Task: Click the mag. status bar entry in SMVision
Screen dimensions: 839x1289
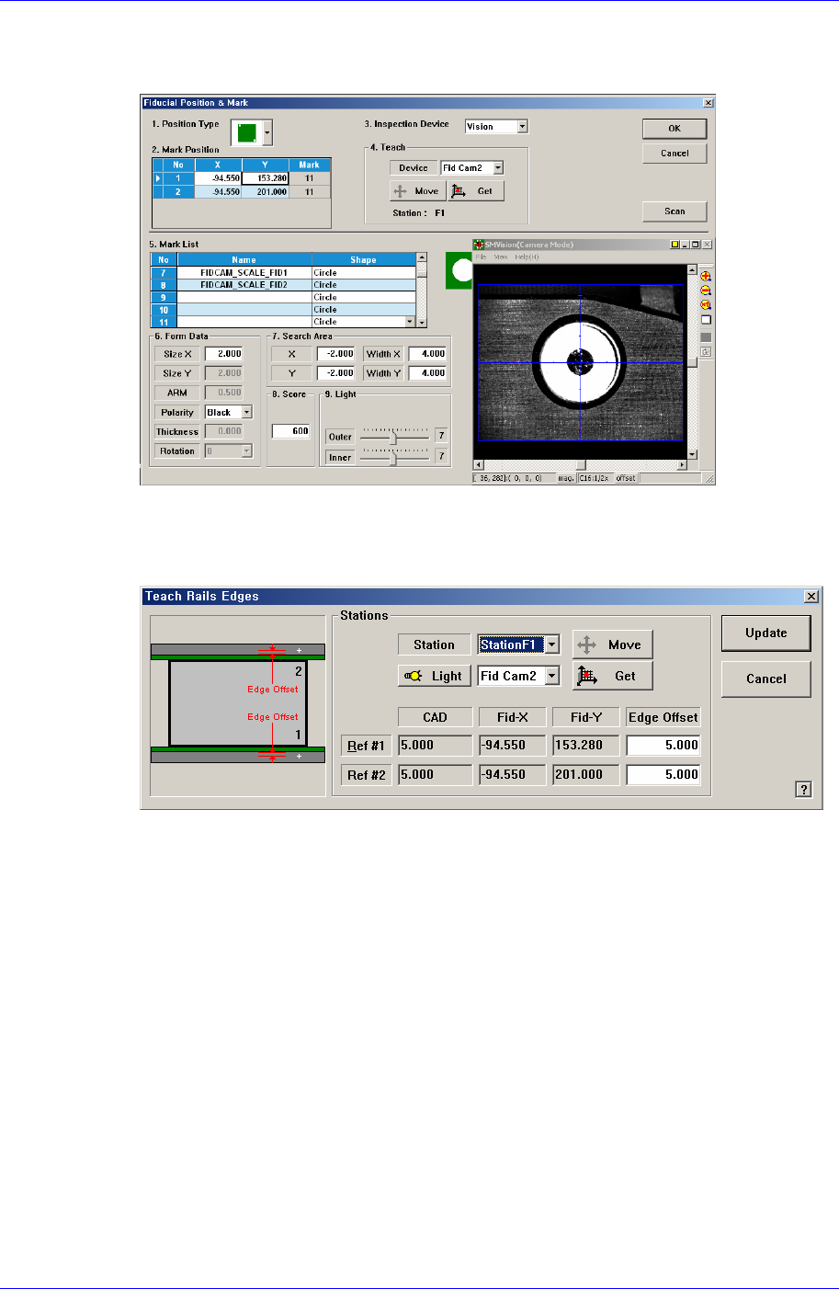Action: [x=566, y=478]
